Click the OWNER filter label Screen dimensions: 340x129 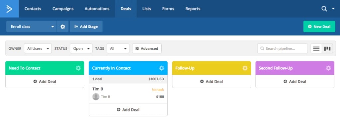point(15,48)
